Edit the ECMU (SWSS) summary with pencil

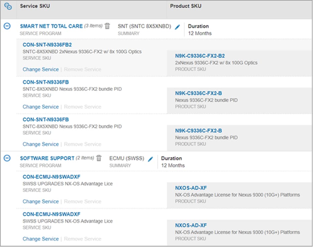[150, 159]
